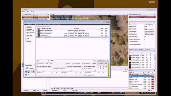Toggle the Саммон checkbox
171x96 pixels.
pos(98,64)
